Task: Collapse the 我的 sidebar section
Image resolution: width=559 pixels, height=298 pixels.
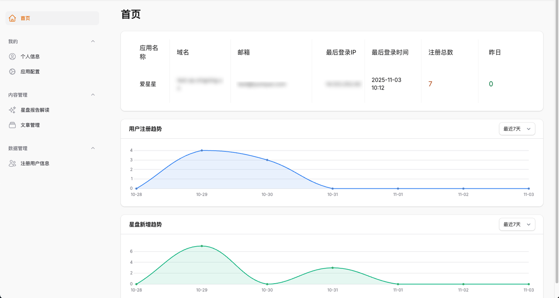Action: [93, 41]
